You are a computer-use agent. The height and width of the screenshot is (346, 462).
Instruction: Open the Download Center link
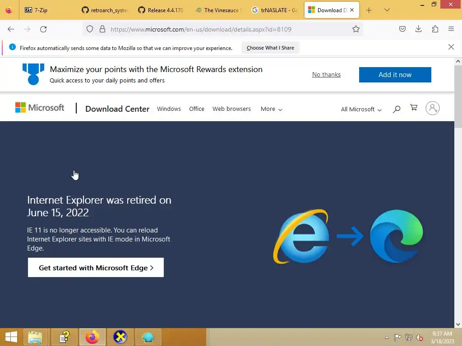tap(117, 109)
